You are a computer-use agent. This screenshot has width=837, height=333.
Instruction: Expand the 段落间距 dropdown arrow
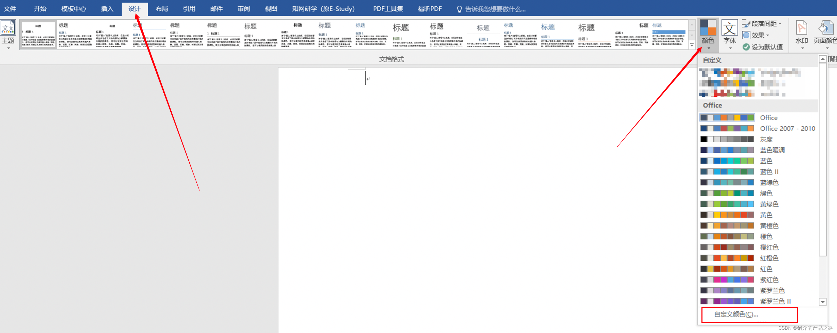pyautogui.click(x=780, y=24)
